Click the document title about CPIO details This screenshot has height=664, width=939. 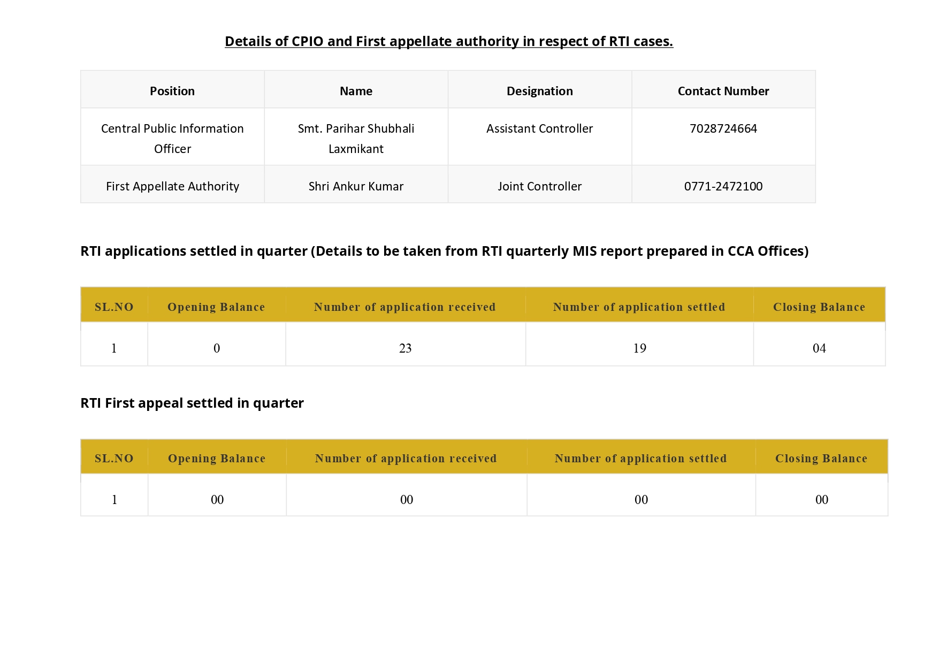pyautogui.click(x=449, y=41)
